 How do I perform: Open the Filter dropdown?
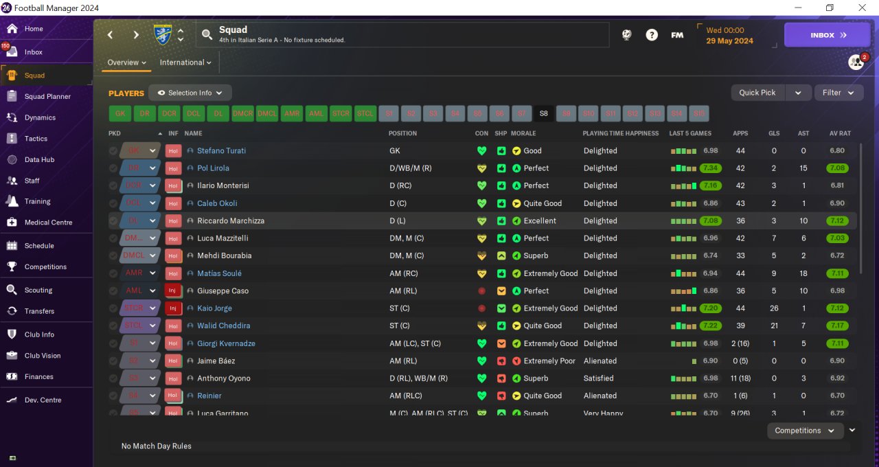pos(838,93)
